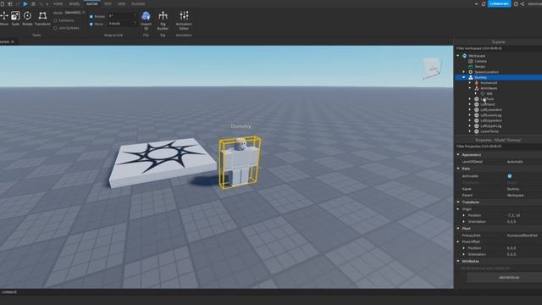Click the Rotate snap increment field

pos(122,16)
